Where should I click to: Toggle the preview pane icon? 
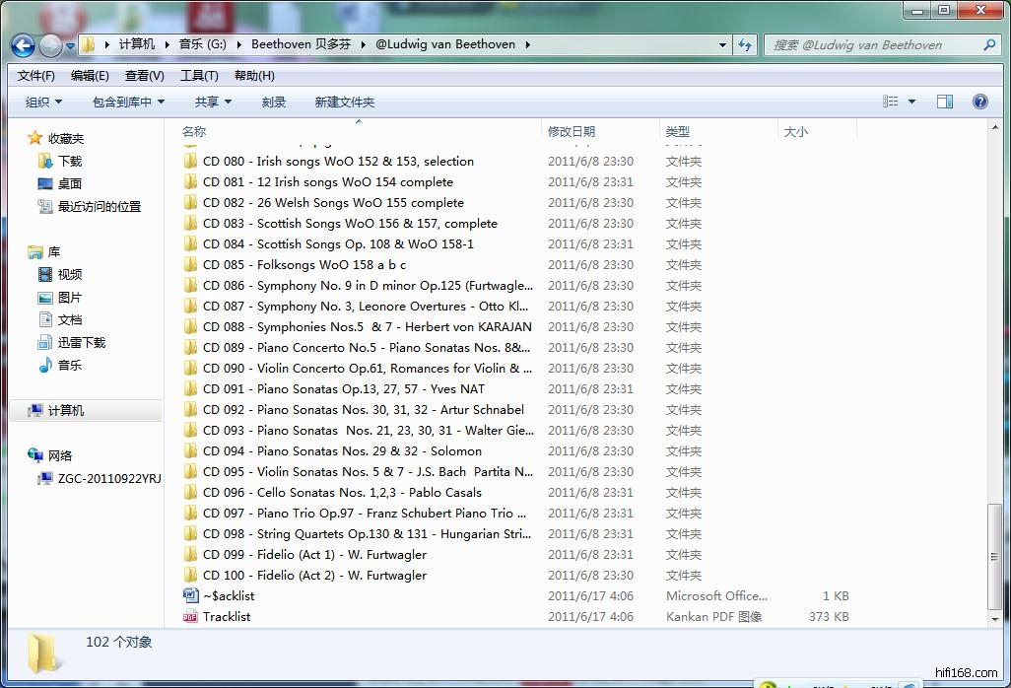[944, 102]
